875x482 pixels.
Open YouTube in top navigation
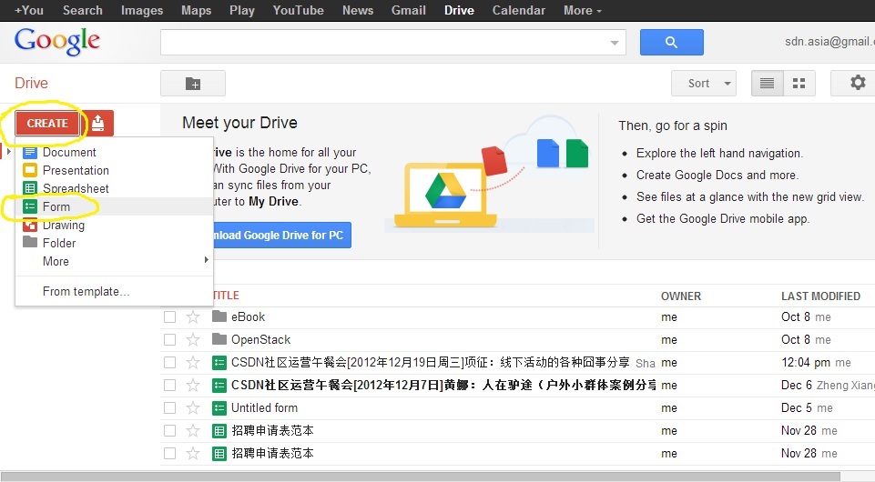298,11
